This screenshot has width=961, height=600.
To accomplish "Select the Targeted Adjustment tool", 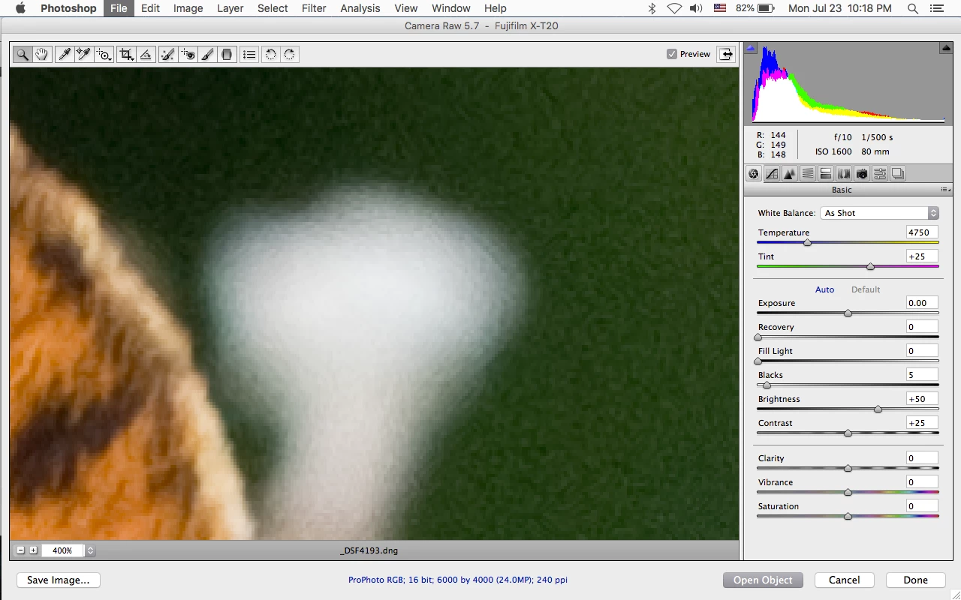I will point(104,54).
